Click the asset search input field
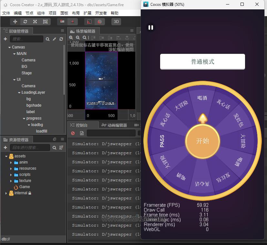The width and height of the screenshot is (267, 245). point(30,148)
